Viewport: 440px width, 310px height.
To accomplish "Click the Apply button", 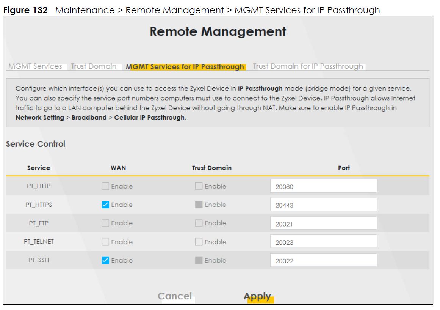I will 258,296.
